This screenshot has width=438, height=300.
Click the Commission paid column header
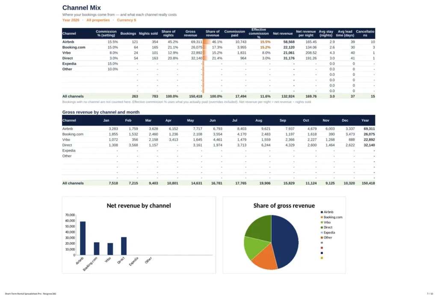click(x=234, y=33)
